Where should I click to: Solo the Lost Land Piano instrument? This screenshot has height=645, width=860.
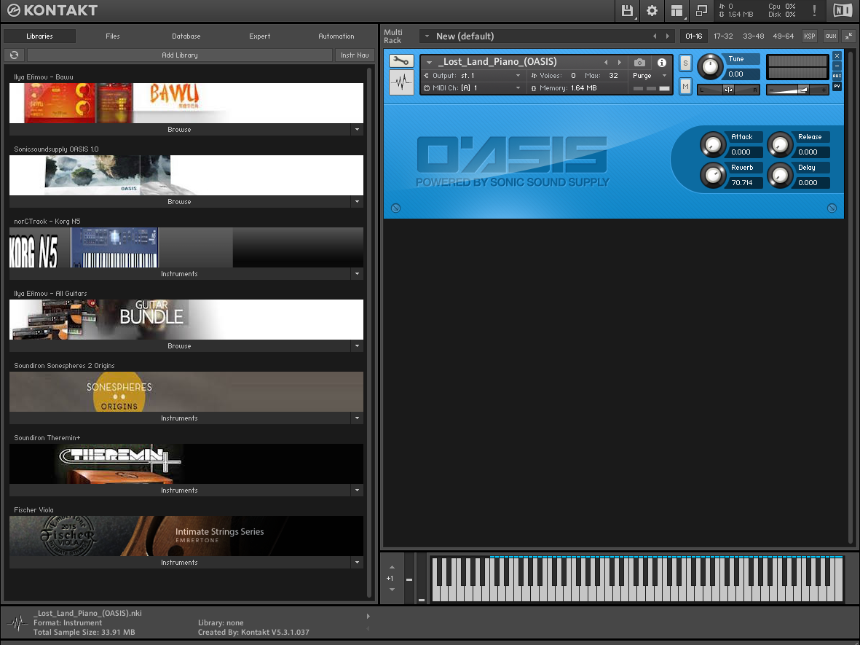coord(685,63)
